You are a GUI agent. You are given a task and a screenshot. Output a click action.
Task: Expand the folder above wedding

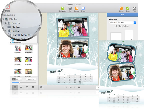point(11,40)
